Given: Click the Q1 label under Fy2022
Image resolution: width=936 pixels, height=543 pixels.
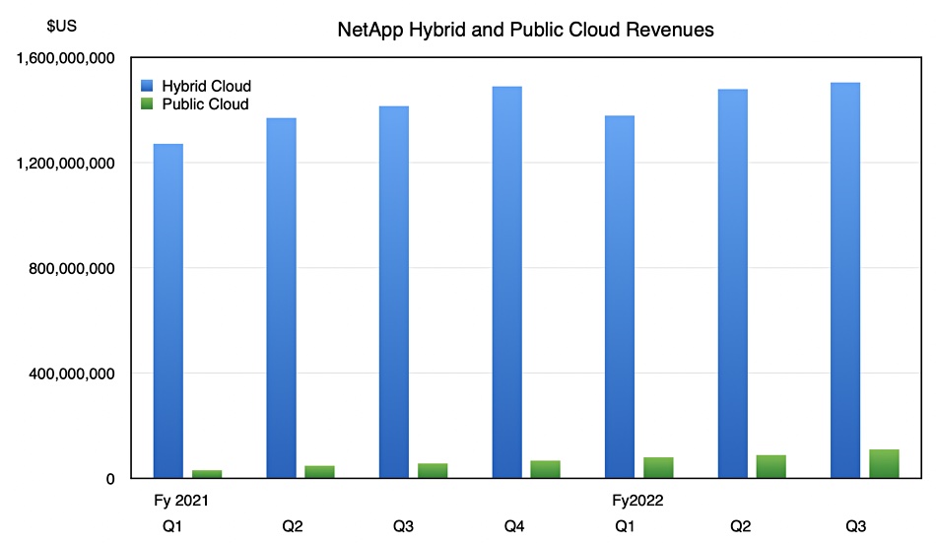Looking at the screenshot, I should click(x=625, y=526).
